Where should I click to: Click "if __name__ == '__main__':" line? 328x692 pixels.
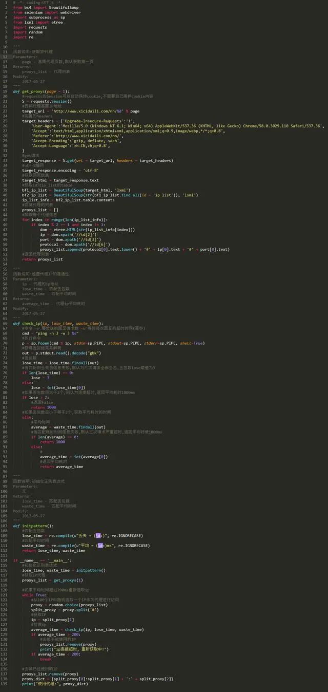[x=42, y=560]
